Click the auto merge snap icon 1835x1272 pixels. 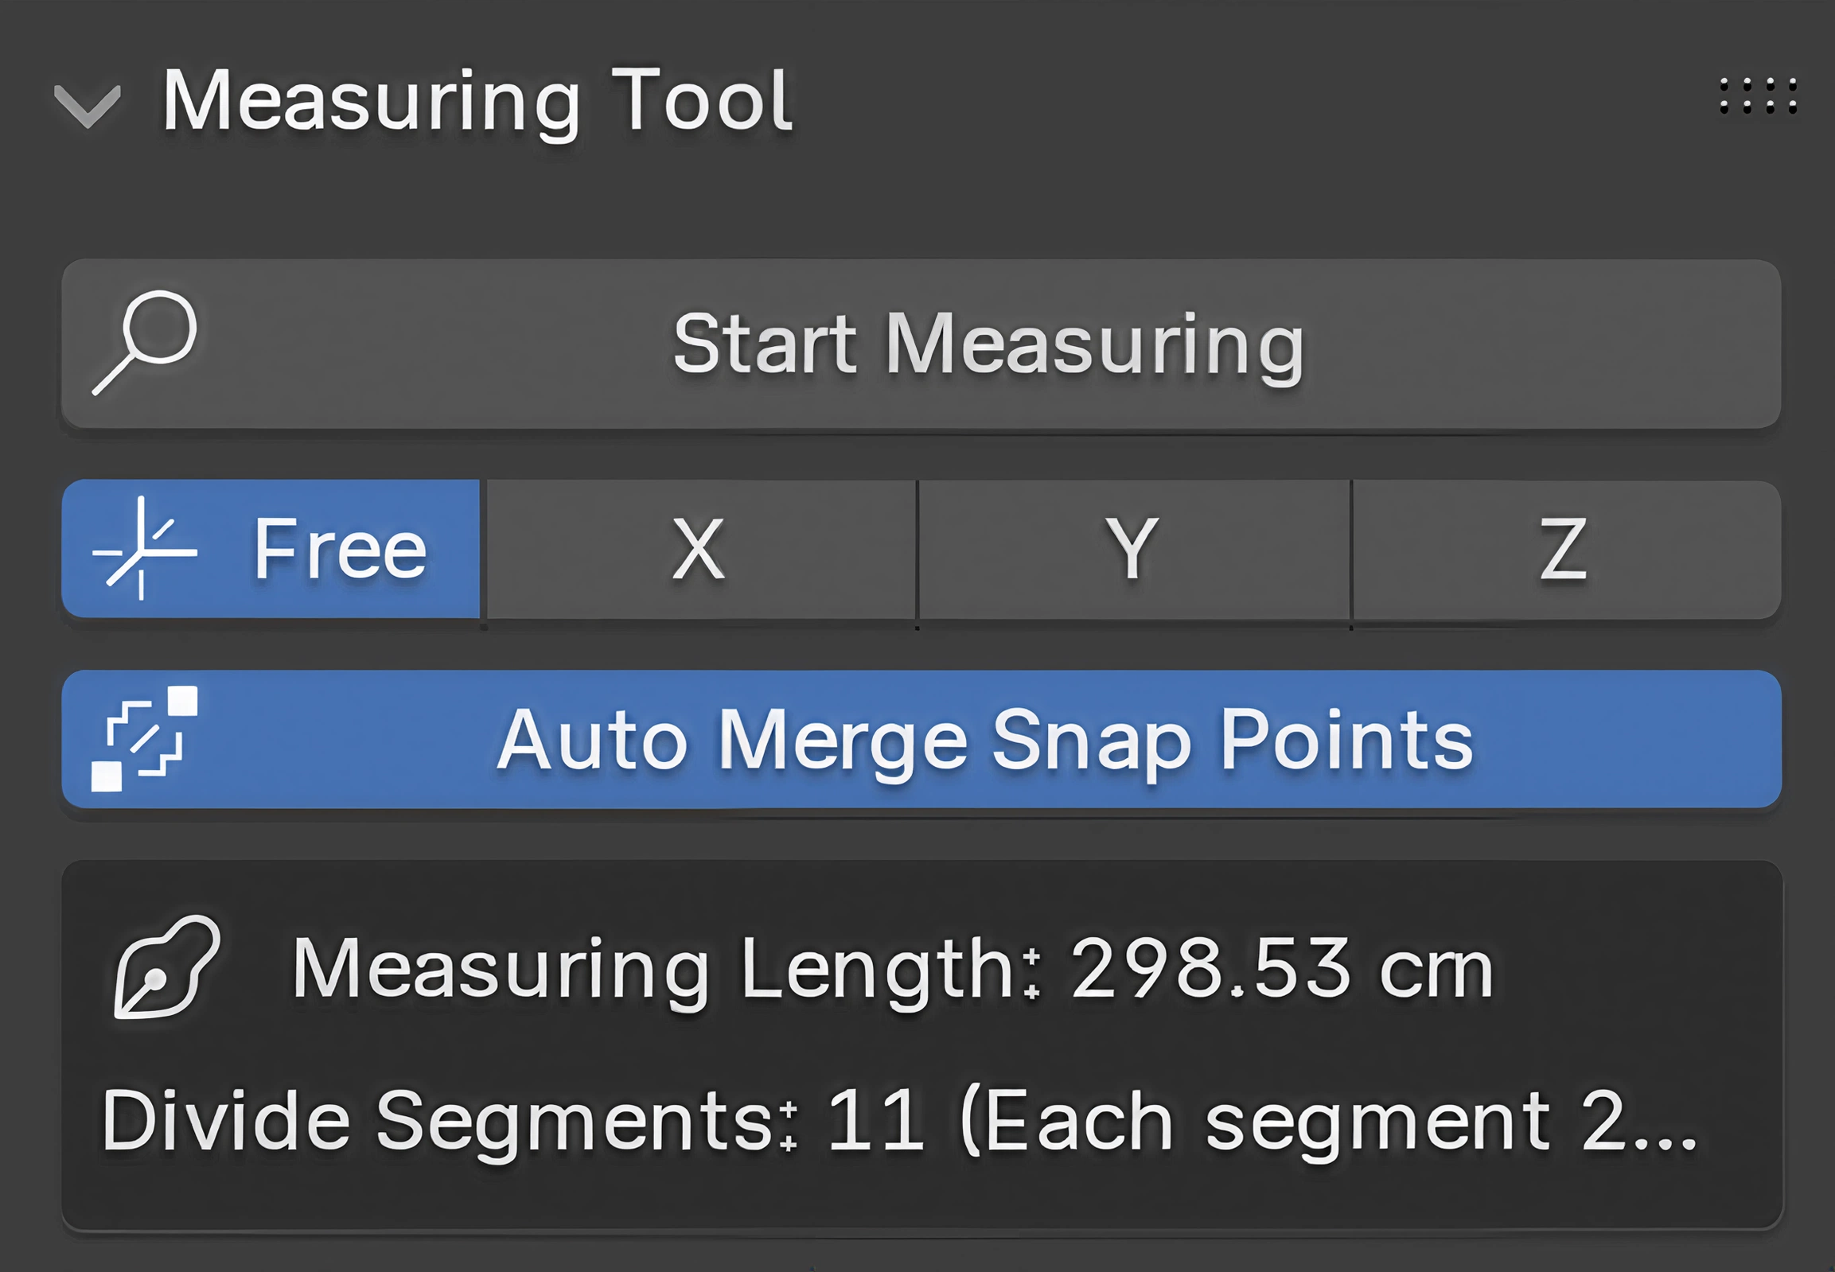[x=144, y=738]
